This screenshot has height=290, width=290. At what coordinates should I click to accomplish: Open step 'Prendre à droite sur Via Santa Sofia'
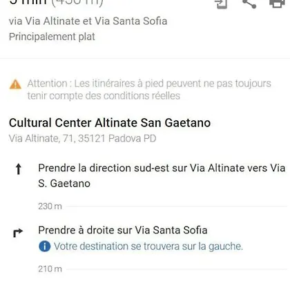click(x=123, y=230)
